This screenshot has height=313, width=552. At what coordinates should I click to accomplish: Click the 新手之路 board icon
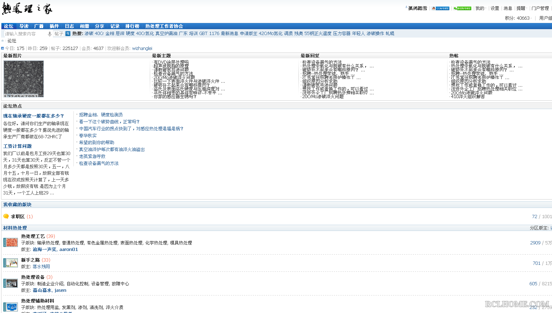pos(11,263)
